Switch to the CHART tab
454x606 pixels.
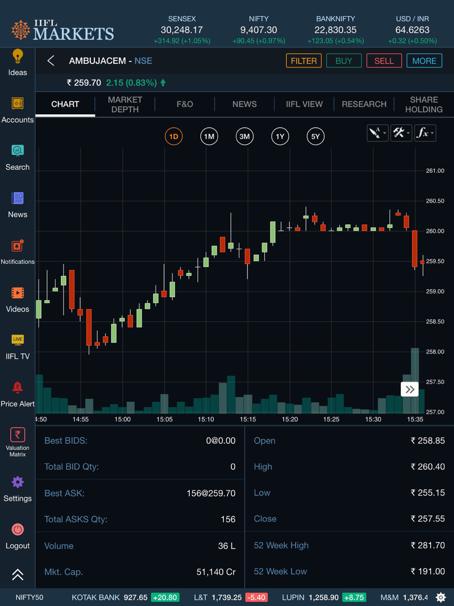point(65,104)
